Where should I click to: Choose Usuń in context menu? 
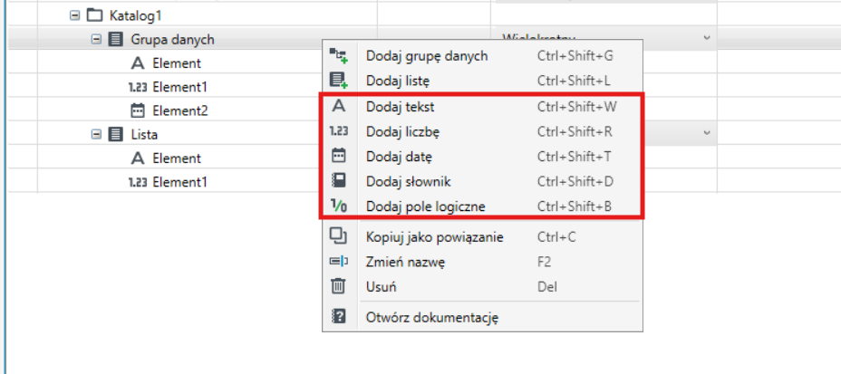pyautogui.click(x=482, y=287)
